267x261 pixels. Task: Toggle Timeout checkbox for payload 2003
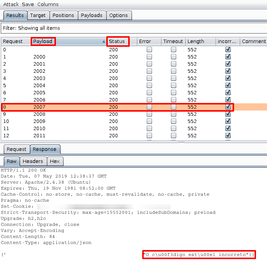coord(173,78)
